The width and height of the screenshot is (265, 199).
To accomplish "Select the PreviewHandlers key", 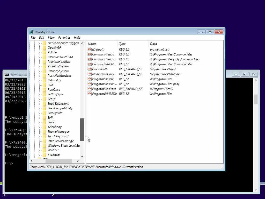I will click(59, 62).
